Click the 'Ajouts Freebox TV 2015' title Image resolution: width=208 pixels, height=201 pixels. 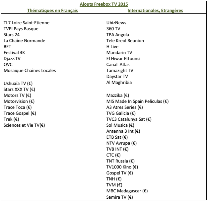[104, 4]
